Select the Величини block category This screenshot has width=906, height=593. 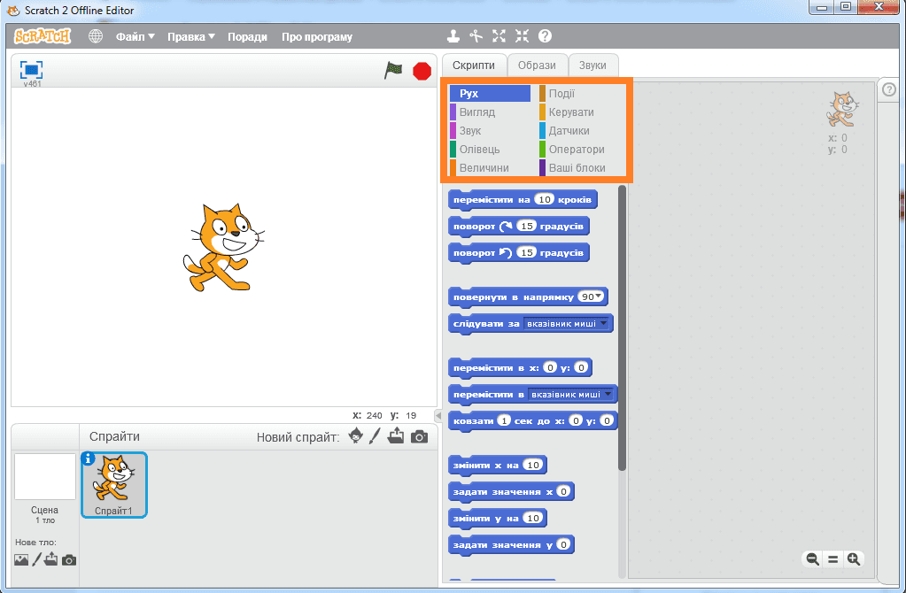pyautogui.click(x=490, y=167)
